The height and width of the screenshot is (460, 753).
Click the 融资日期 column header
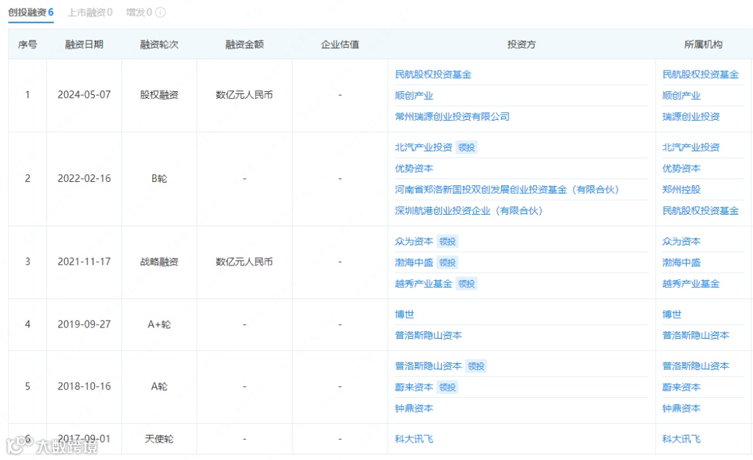coord(84,45)
